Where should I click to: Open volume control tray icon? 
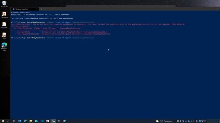pos(205,121)
